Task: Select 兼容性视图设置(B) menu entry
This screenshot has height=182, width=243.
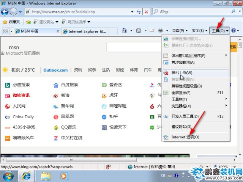Action: (196, 86)
